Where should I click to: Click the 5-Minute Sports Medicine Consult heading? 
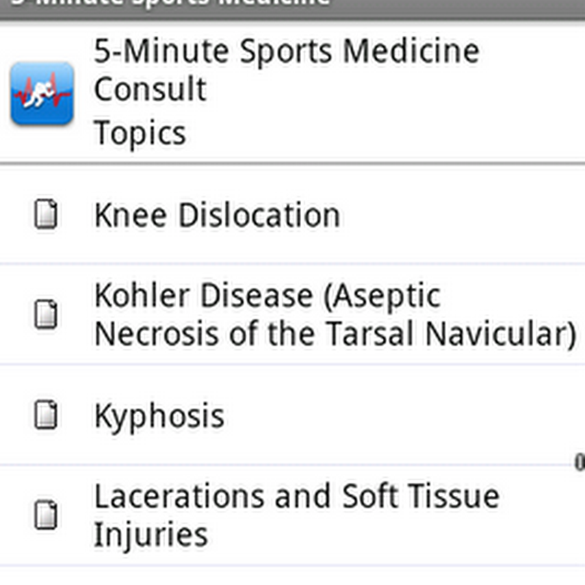(287, 70)
